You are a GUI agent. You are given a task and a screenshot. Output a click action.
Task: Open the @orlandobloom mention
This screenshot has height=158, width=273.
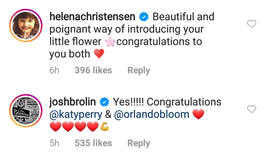tap(152, 115)
